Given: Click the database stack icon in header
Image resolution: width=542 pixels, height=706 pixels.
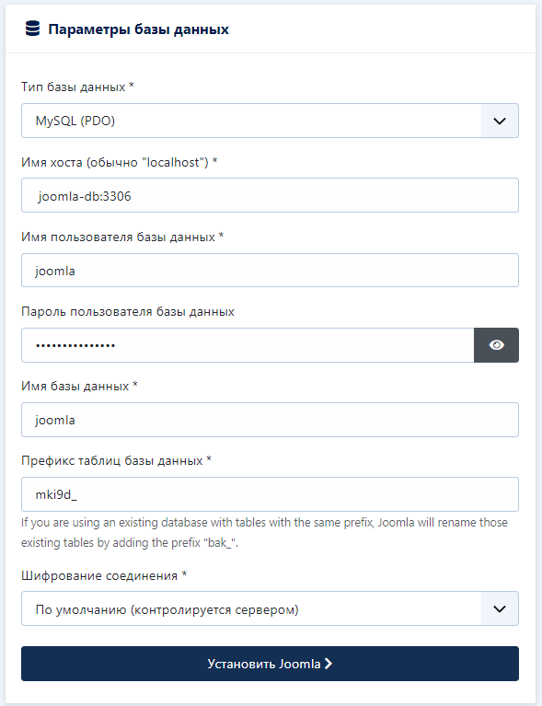Looking at the screenshot, I should (x=32, y=29).
